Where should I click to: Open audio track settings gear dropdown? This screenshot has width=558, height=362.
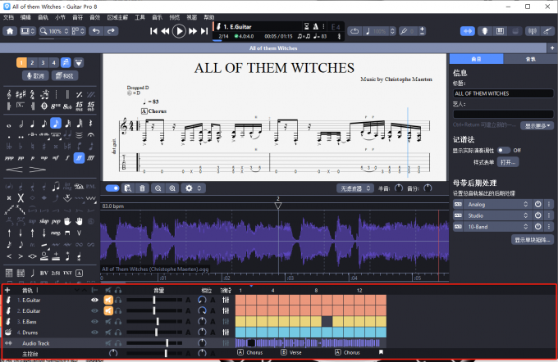(193, 188)
